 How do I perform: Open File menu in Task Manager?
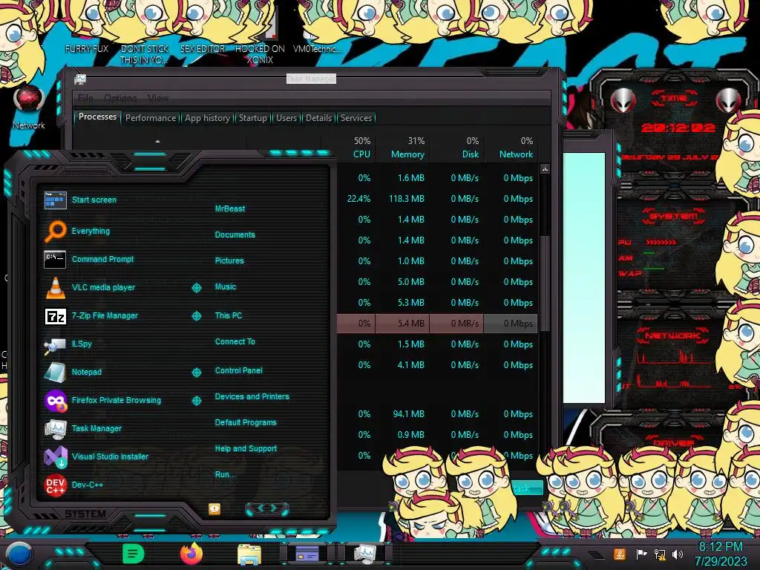tap(86, 98)
